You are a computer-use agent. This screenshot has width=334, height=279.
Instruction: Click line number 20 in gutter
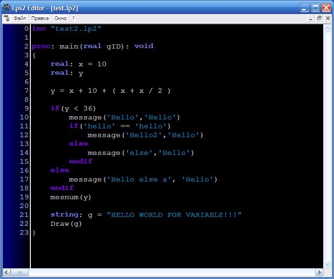(x=24, y=206)
